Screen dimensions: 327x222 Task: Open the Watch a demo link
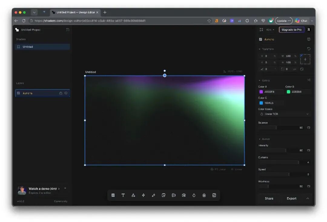pyautogui.click(x=44, y=189)
